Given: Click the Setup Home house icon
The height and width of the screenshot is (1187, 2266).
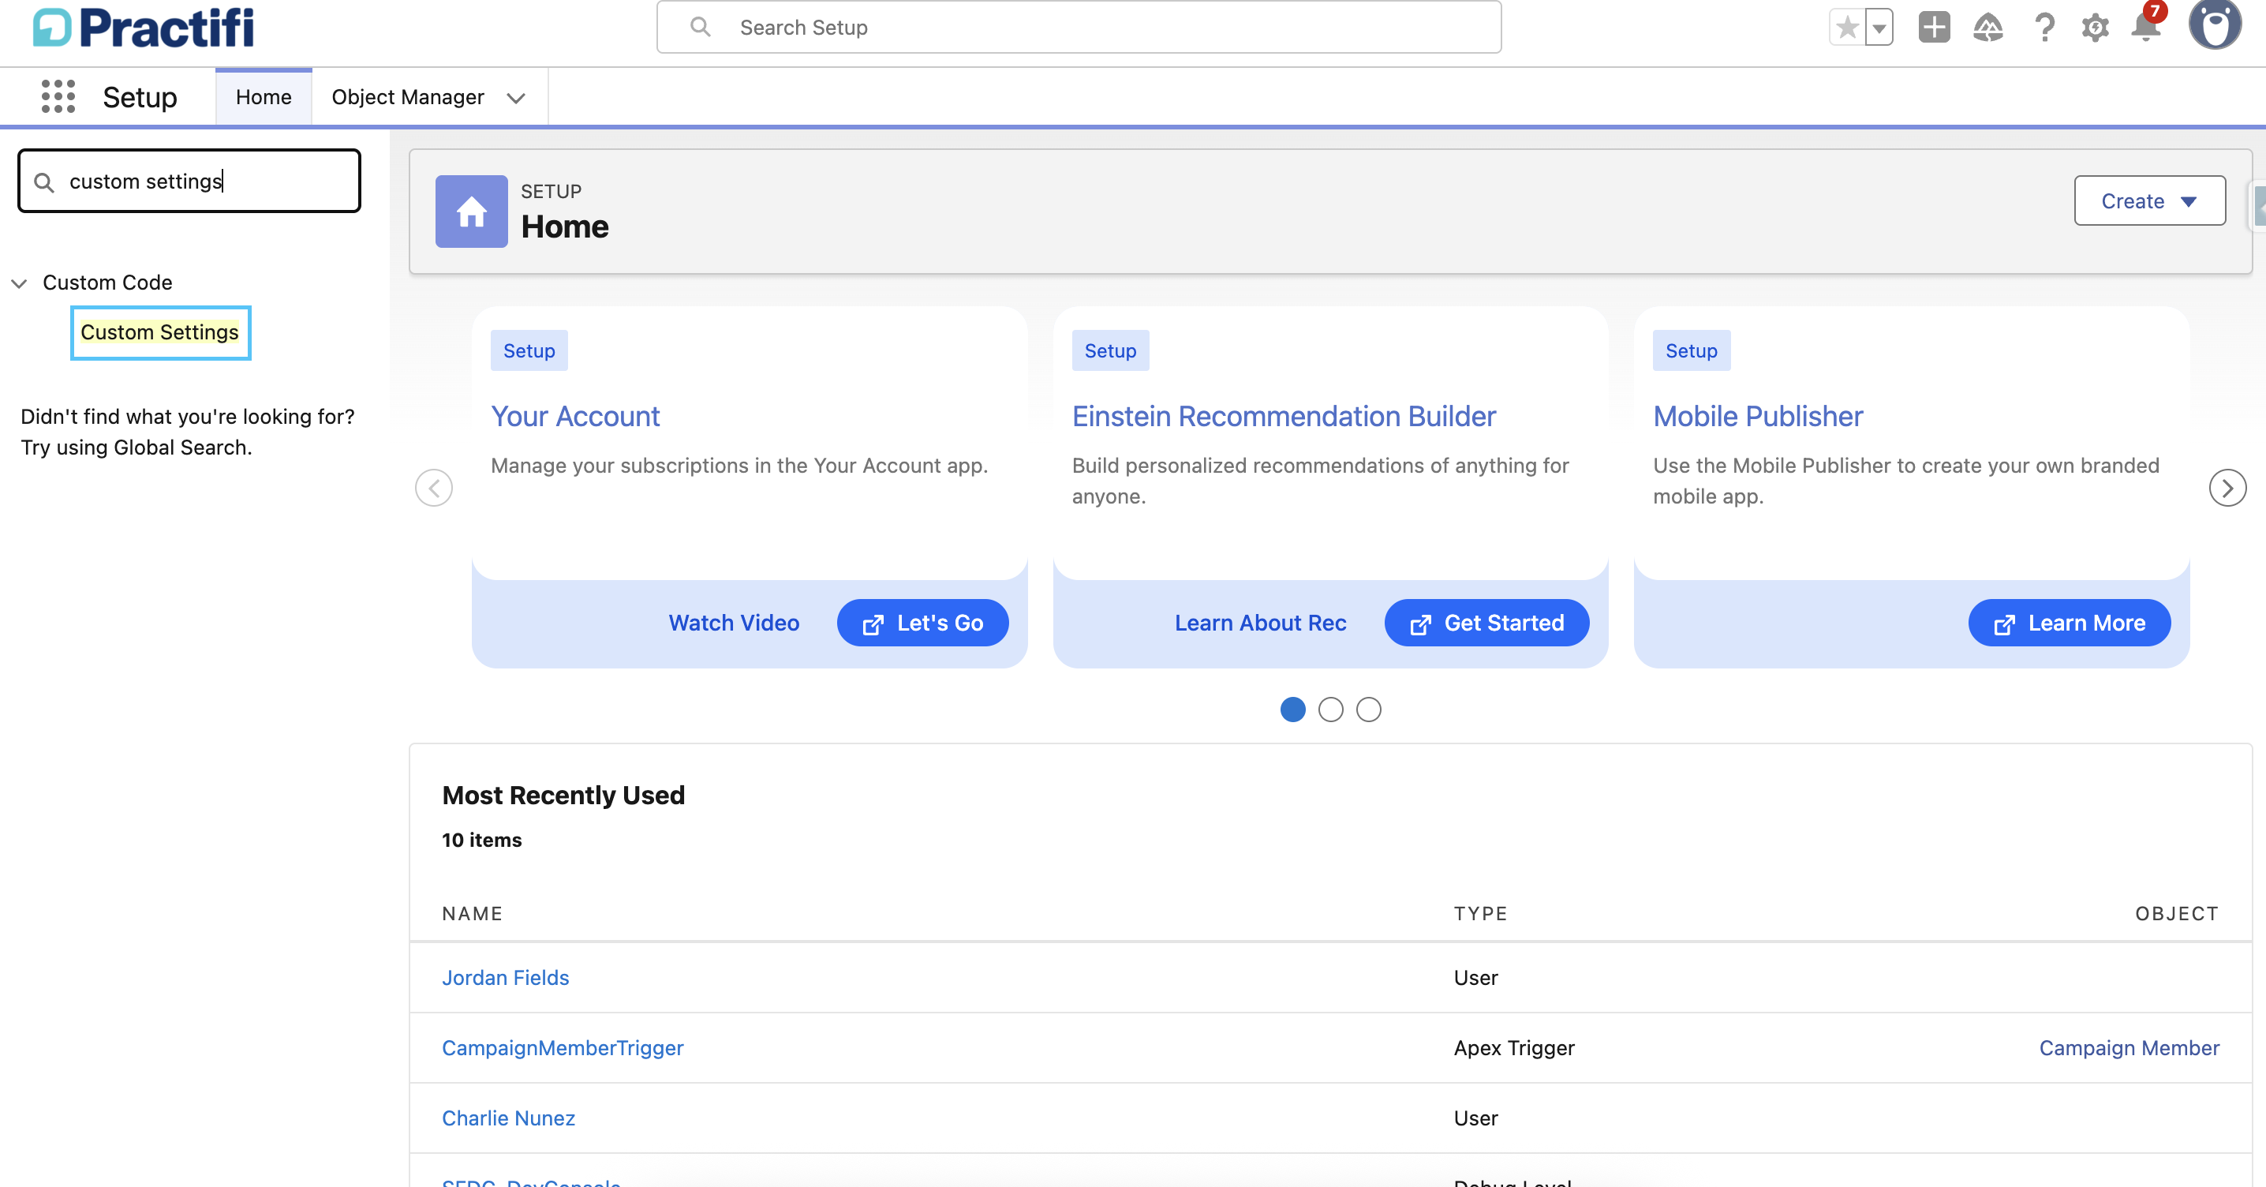Looking at the screenshot, I should [470, 212].
